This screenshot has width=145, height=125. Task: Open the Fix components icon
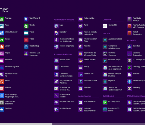[105, 103]
